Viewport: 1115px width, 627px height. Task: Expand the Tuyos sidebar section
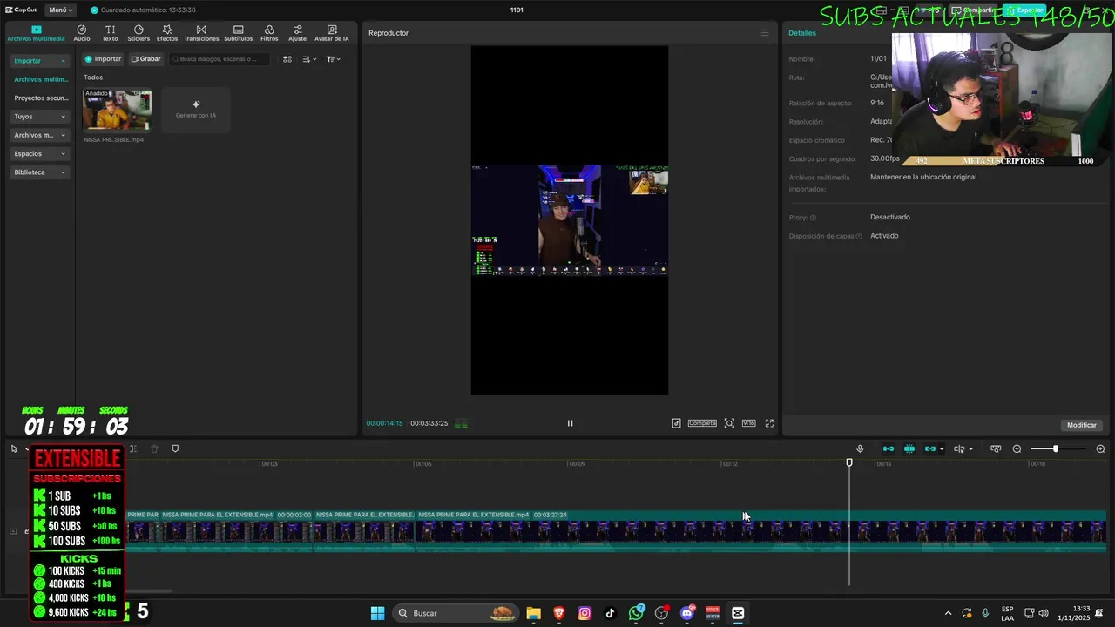(x=40, y=117)
